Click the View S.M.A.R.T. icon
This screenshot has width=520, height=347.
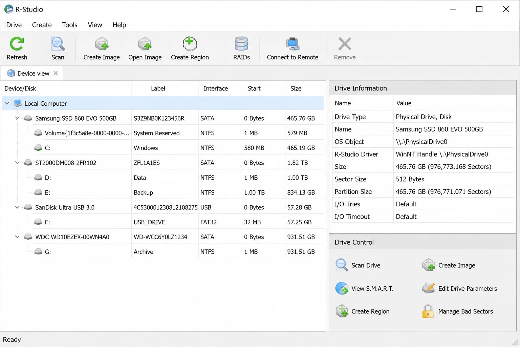(342, 288)
